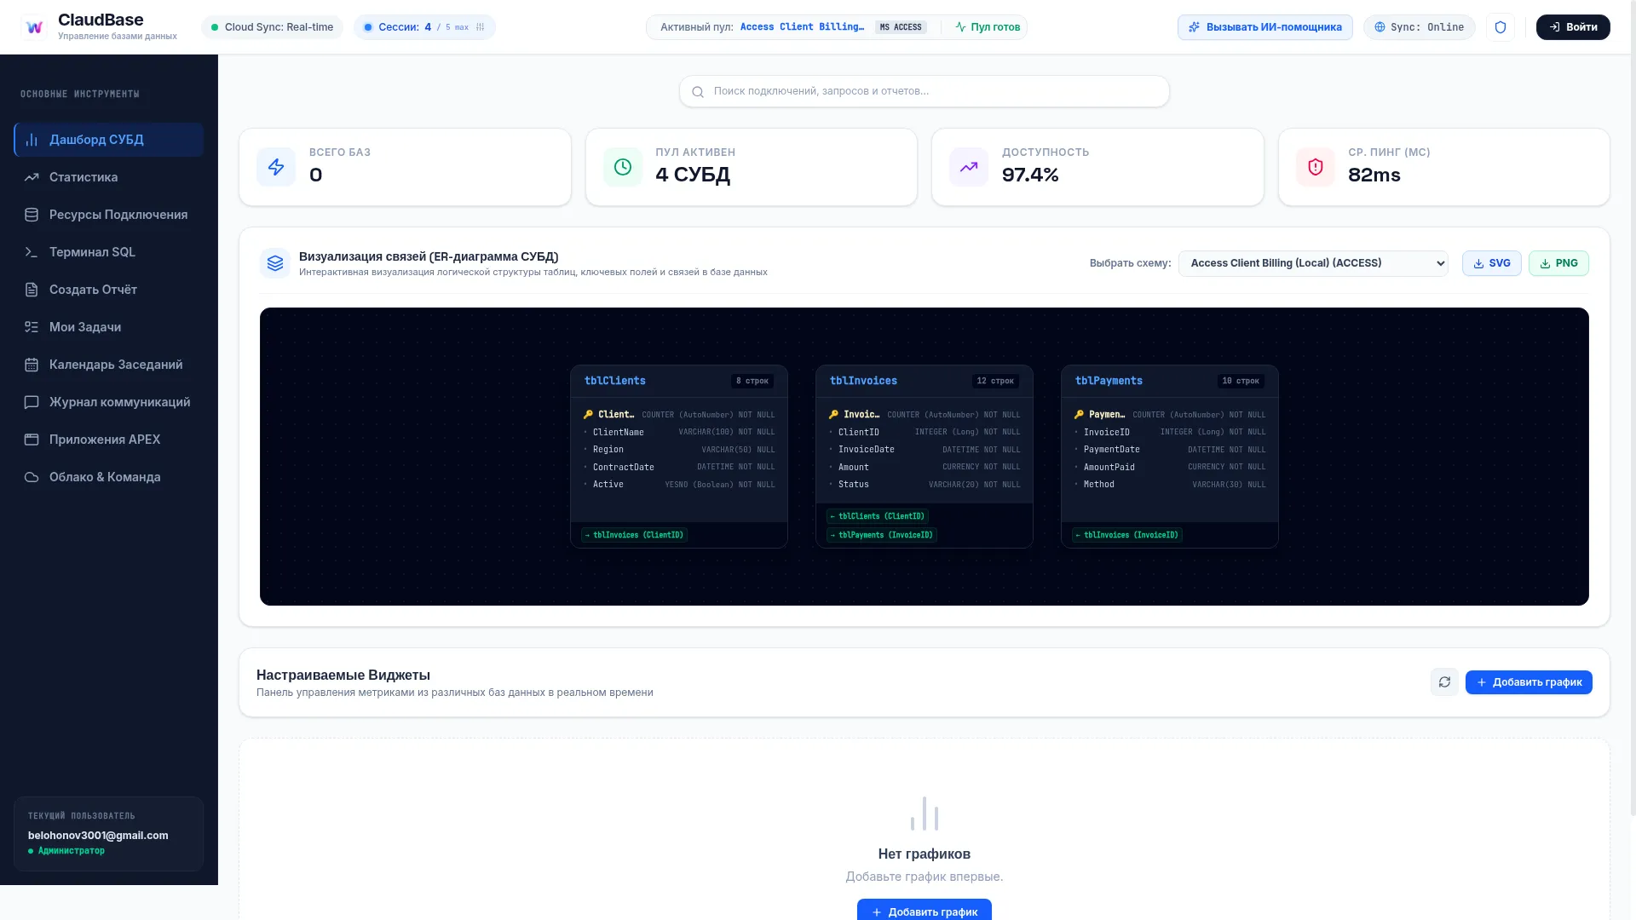Click the key icon in tblInvoices table
Screen dimensions: 1636x920
(833, 415)
